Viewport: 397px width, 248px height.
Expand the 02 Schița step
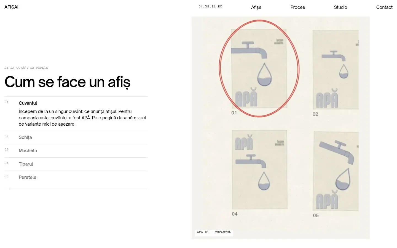pyautogui.click(x=76, y=137)
